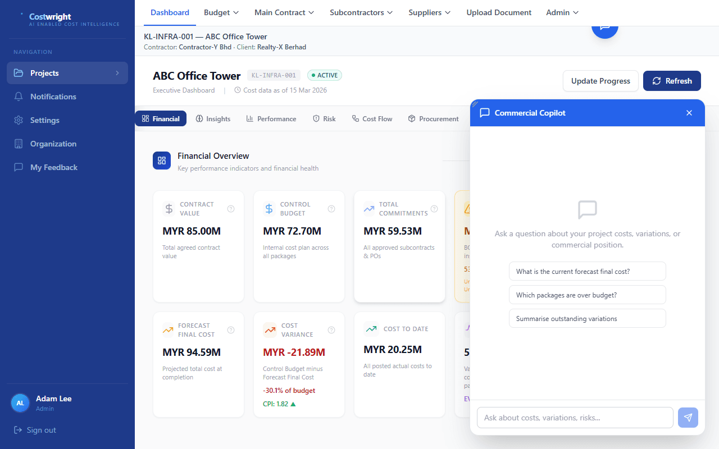Select the Financial tab
Viewport: 719px width, 449px height.
coord(161,118)
